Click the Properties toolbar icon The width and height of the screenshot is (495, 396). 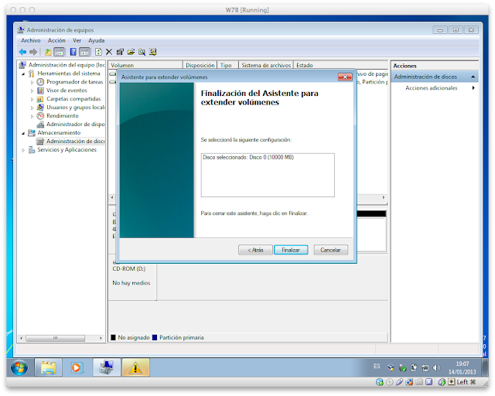tap(120, 52)
